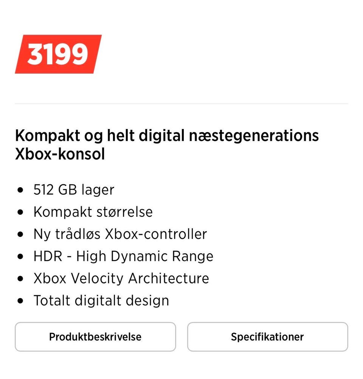
Task: Select the "Kompakt størrelse" feature text
Action: pyautogui.click(x=93, y=212)
